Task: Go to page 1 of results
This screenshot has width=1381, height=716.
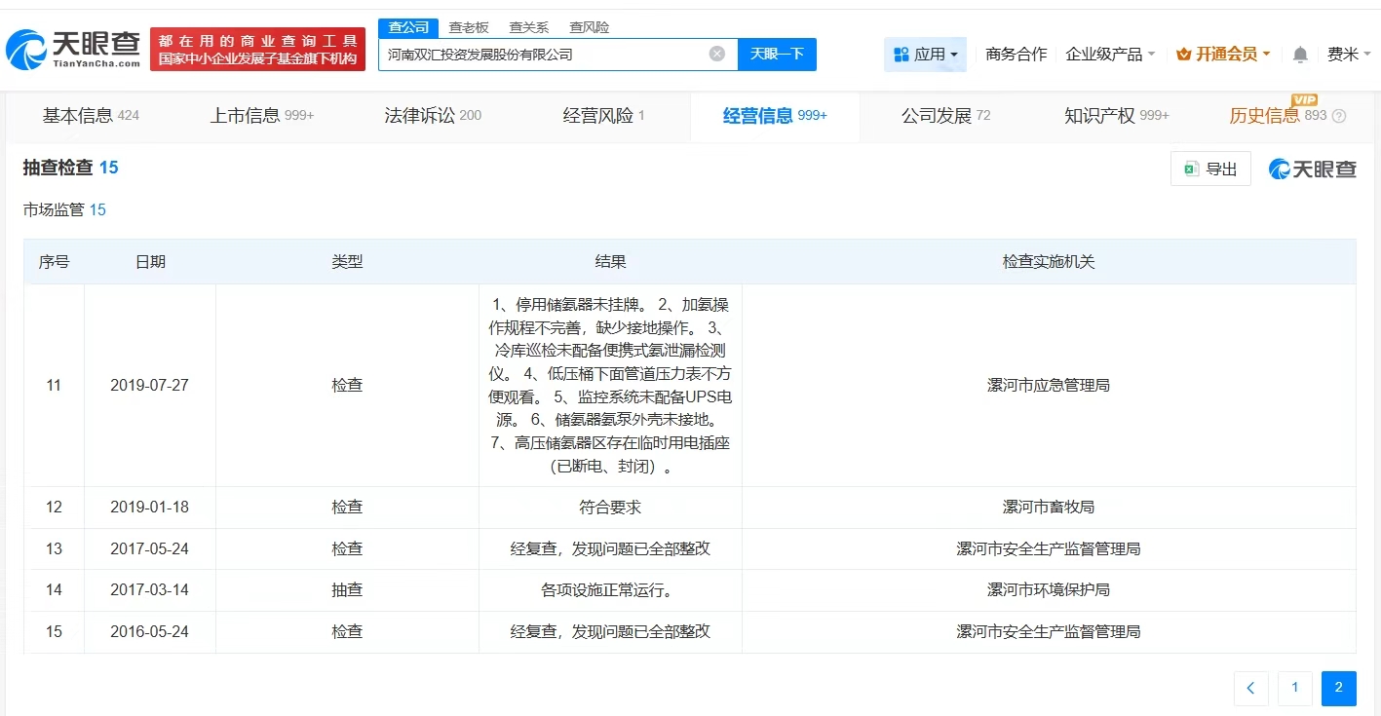Action: 1294,688
